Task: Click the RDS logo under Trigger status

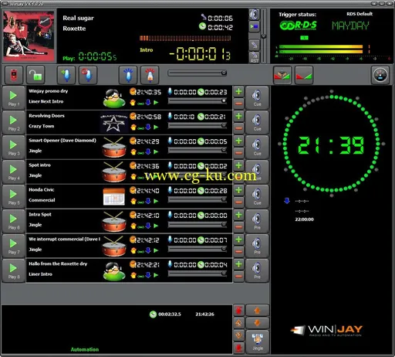Action: 299,25
